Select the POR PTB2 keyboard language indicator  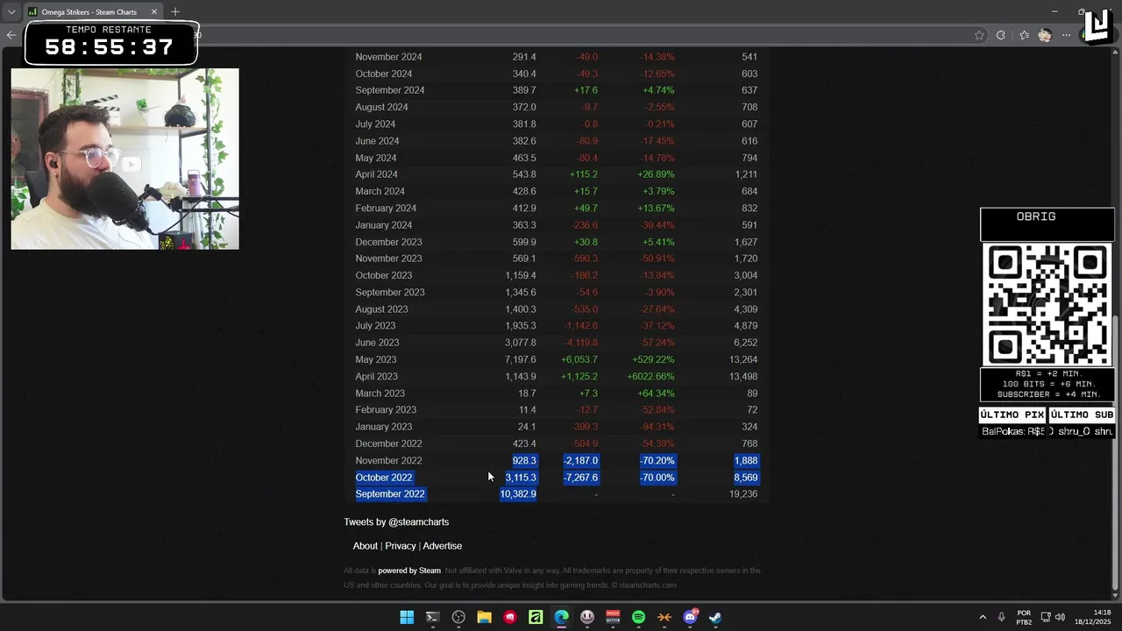click(x=1024, y=617)
